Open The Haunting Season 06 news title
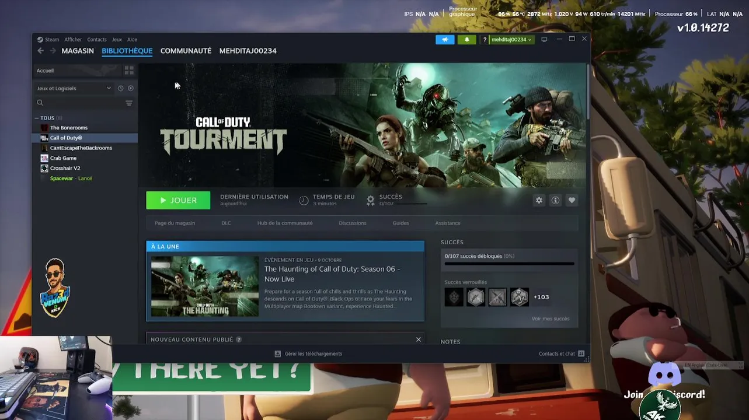This screenshot has width=749, height=420. tap(332, 274)
